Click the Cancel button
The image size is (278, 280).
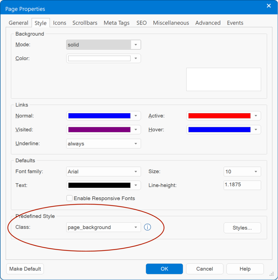(205, 269)
